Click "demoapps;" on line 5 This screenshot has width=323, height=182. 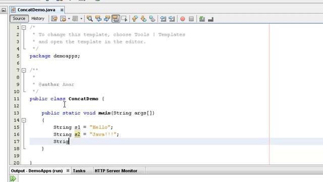coord(67,56)
